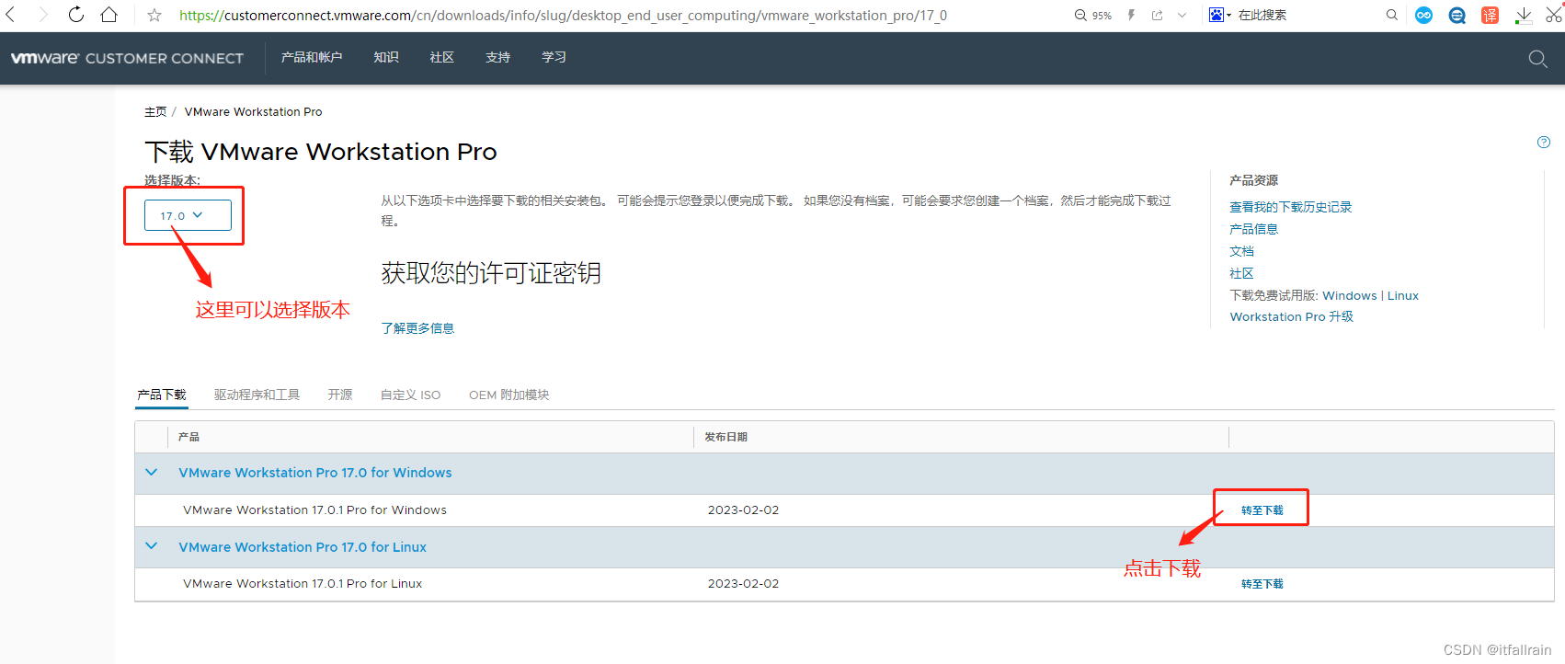1565x664 pixels.
Task: Click VMware Workstation 17.0.1 Pro for Linux text
Action: tap(303, 584)
